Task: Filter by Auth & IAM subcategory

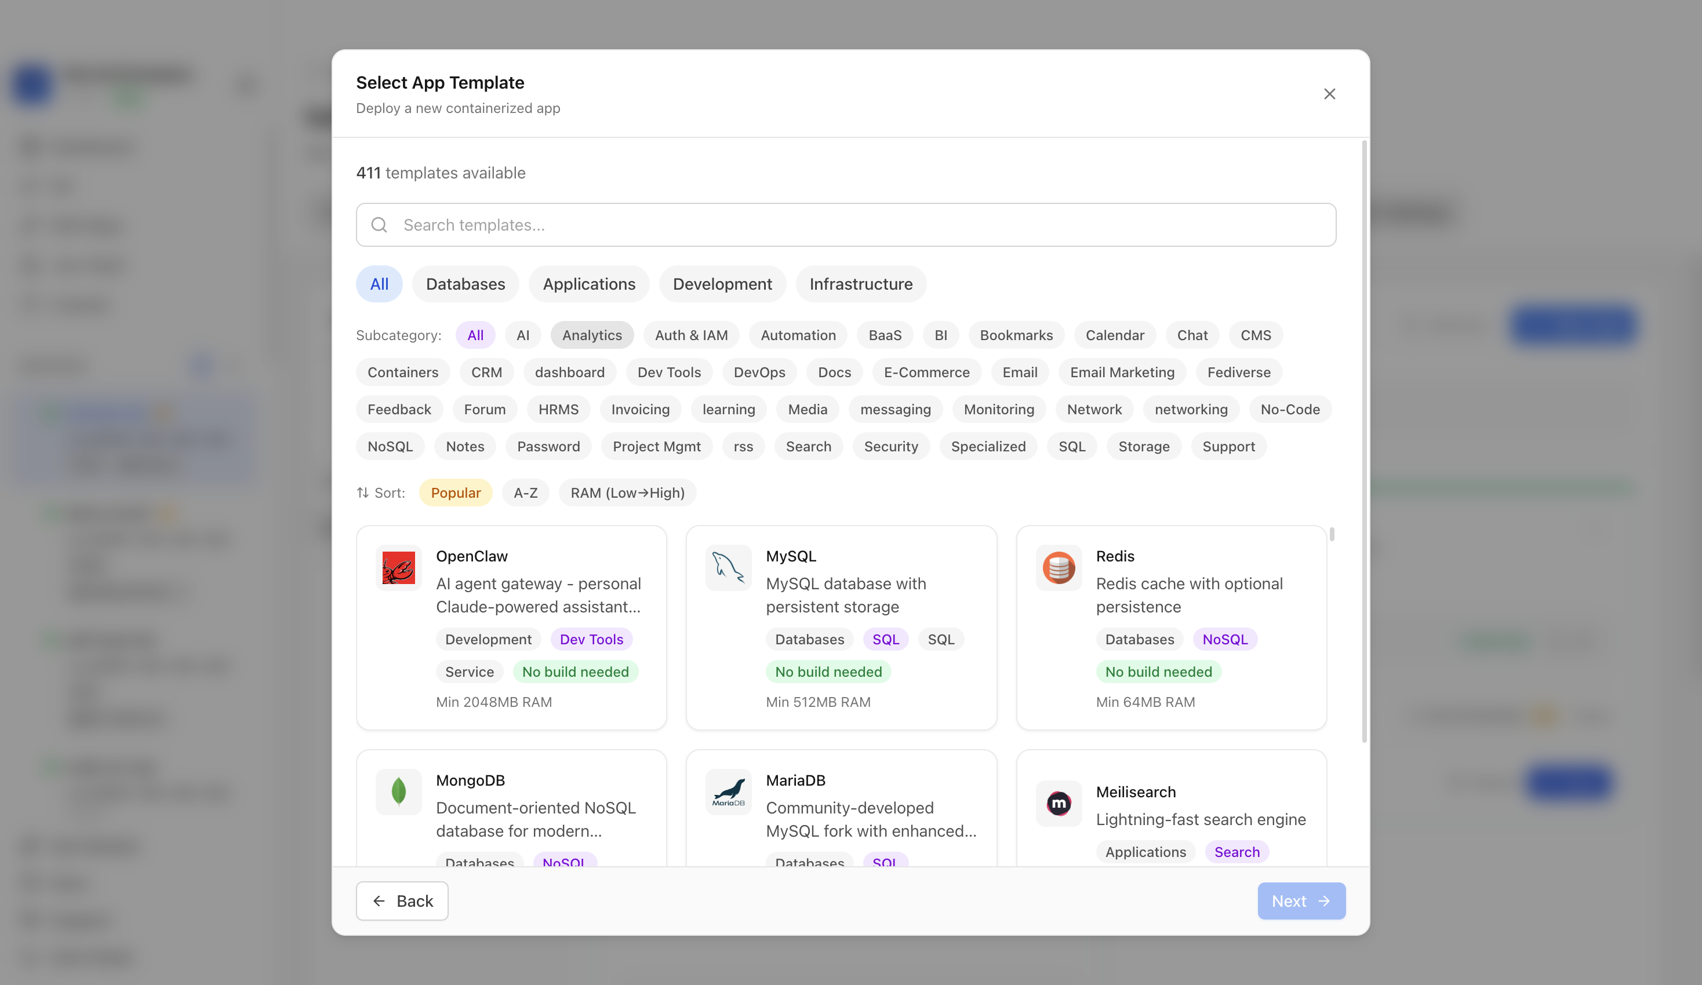Action: click(691, 335)
